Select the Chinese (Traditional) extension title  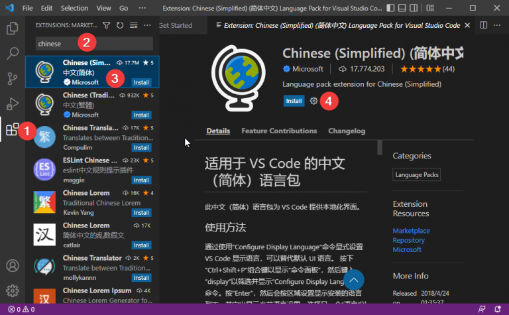click(x=89, y=95)
